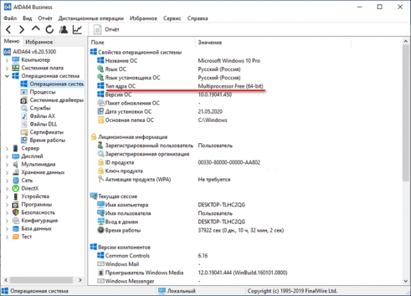411x296 pixels.
Task: Click the Программы icon in tree
Action: pos(16,204)
